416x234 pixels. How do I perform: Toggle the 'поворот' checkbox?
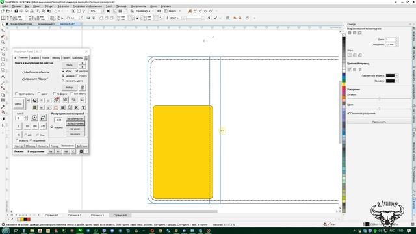pos(52,127)
